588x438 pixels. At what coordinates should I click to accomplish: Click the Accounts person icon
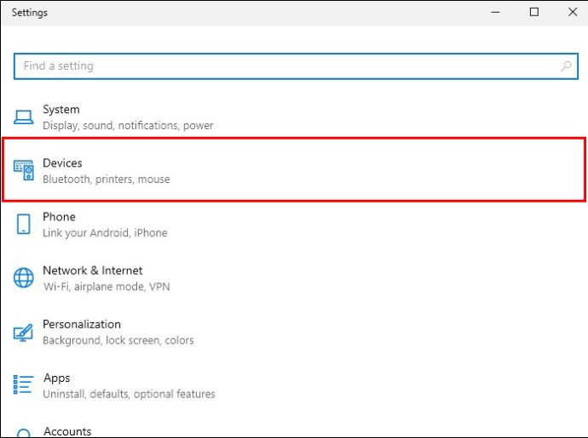click(x=23, y=433)
